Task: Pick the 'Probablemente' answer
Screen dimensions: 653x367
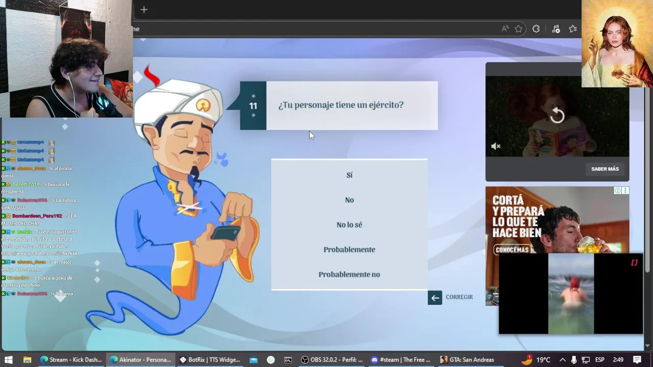Action: [x=349, y=250]
